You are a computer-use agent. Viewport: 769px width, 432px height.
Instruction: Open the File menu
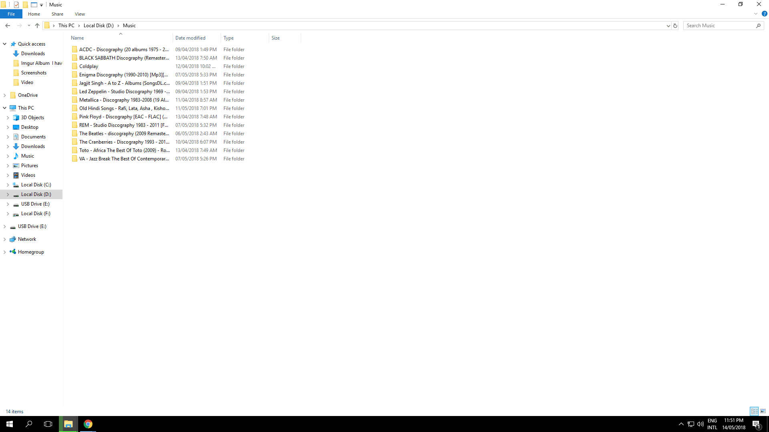[10, 14]
